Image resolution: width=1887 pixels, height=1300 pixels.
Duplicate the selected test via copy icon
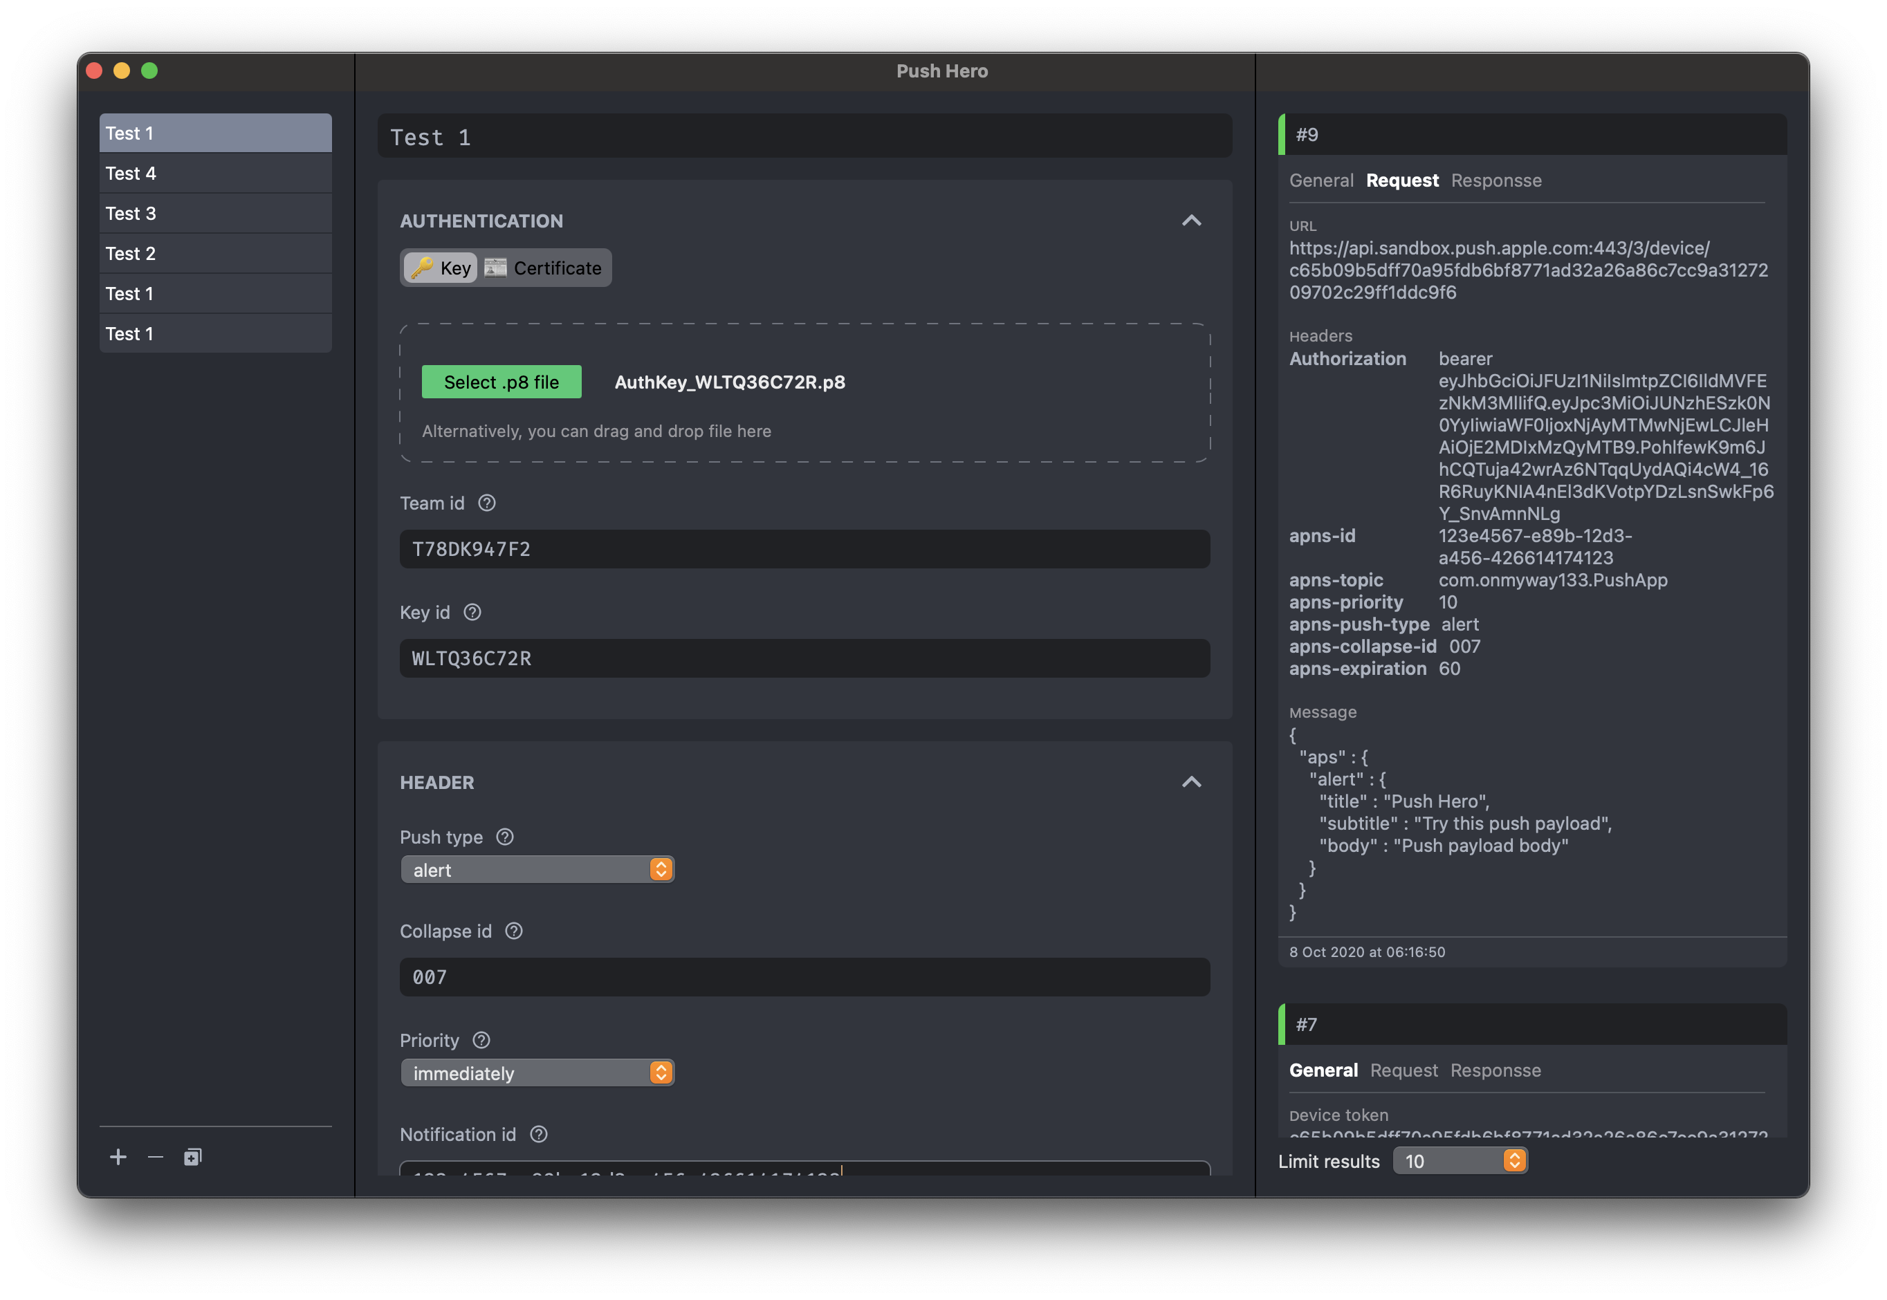[192, 1158]
